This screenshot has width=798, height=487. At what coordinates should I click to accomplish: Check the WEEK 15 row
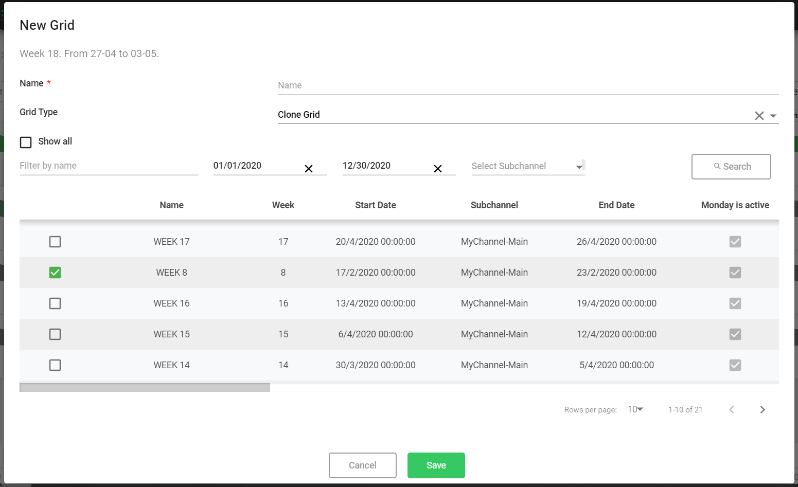pyautogui.click(x=55, y=334)
